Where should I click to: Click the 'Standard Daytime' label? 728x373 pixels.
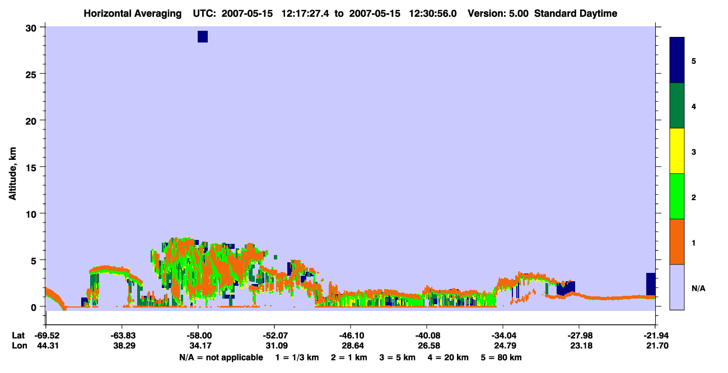click(x=576, y=13)
